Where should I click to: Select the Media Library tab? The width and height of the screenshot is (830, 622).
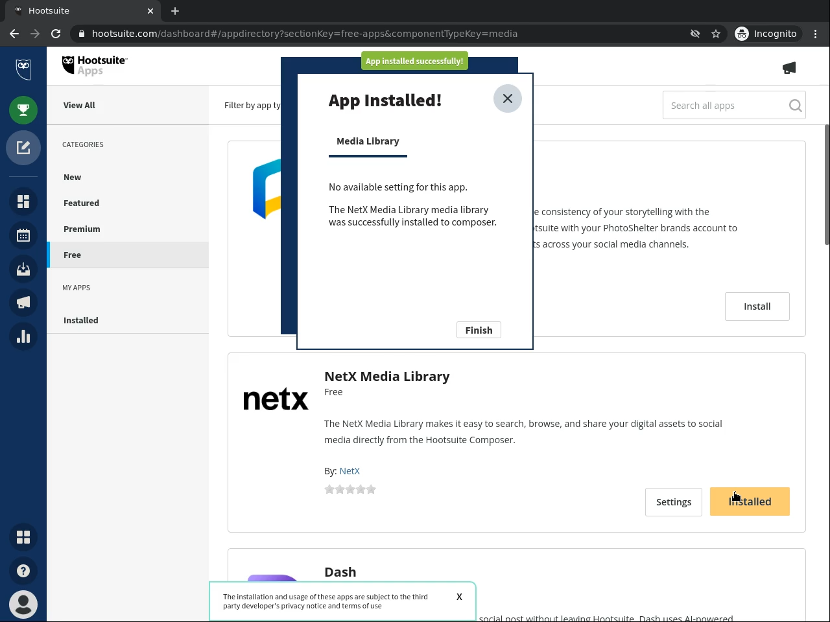pos(368,141)
